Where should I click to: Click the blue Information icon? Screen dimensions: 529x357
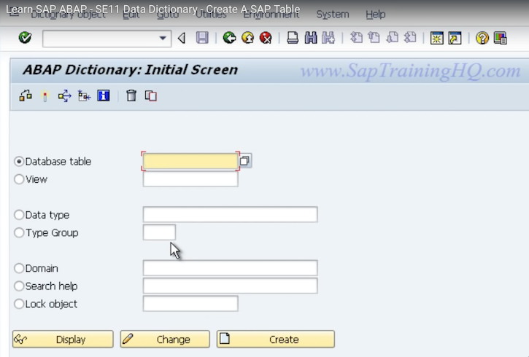pos(103,95)
